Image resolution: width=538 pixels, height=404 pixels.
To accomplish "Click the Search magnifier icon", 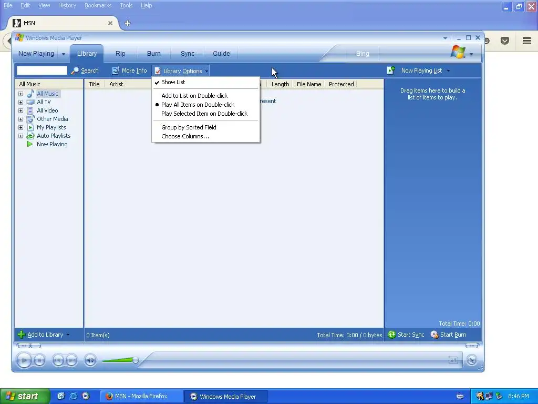I will click(75, 71).
